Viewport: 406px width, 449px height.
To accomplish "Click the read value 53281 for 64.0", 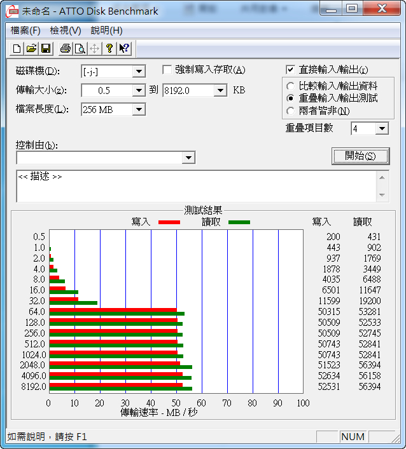I will (370, 312).
